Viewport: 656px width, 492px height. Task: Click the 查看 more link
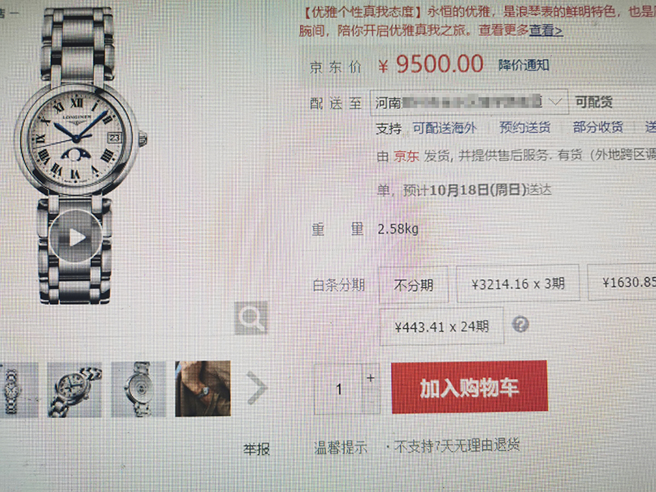click(x=546, y=30)
